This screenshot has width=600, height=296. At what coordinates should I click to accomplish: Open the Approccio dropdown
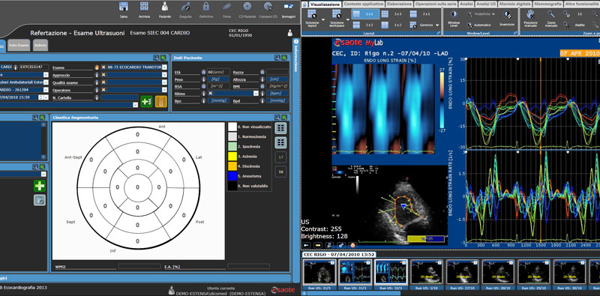[164, 75]
